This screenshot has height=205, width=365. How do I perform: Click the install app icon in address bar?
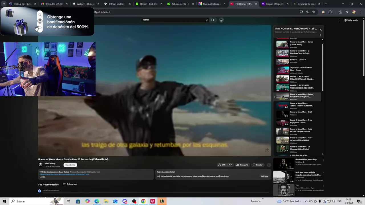[301, 12]
